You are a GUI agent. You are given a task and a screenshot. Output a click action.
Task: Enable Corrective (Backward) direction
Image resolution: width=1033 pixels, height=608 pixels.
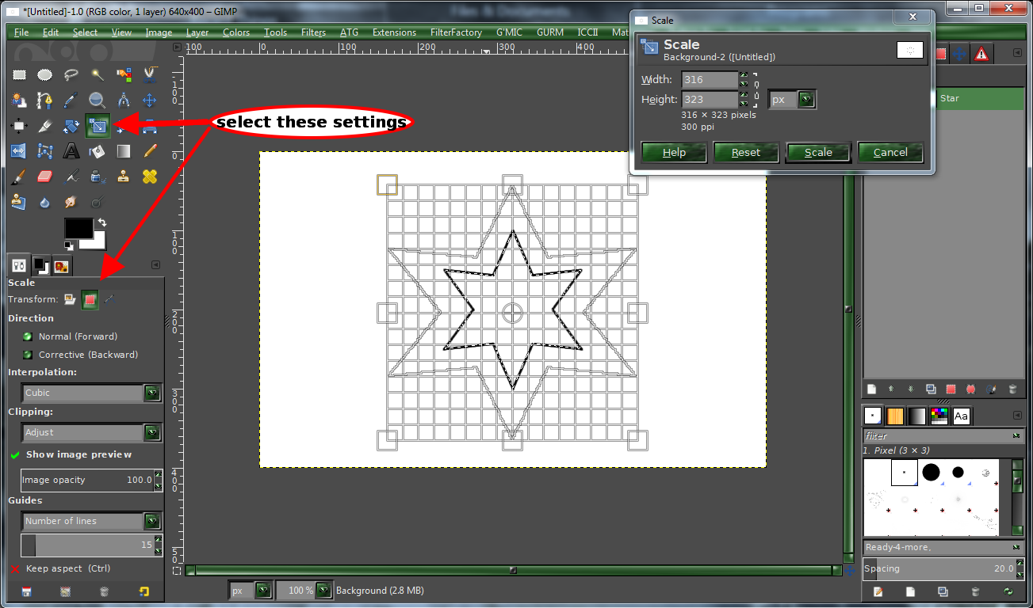click(26, 354)
